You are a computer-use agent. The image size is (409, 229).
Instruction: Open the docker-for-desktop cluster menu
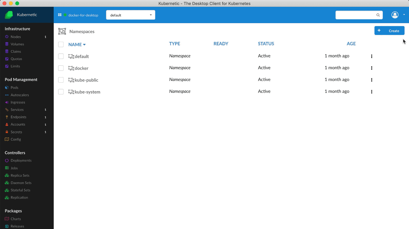[x=83, y=15]
